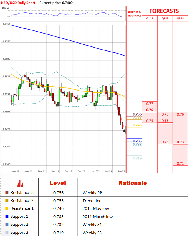This screenshot has height=236, width=188.
Task: Select the Q2 15 forecast column header
Action: [165, 19]
